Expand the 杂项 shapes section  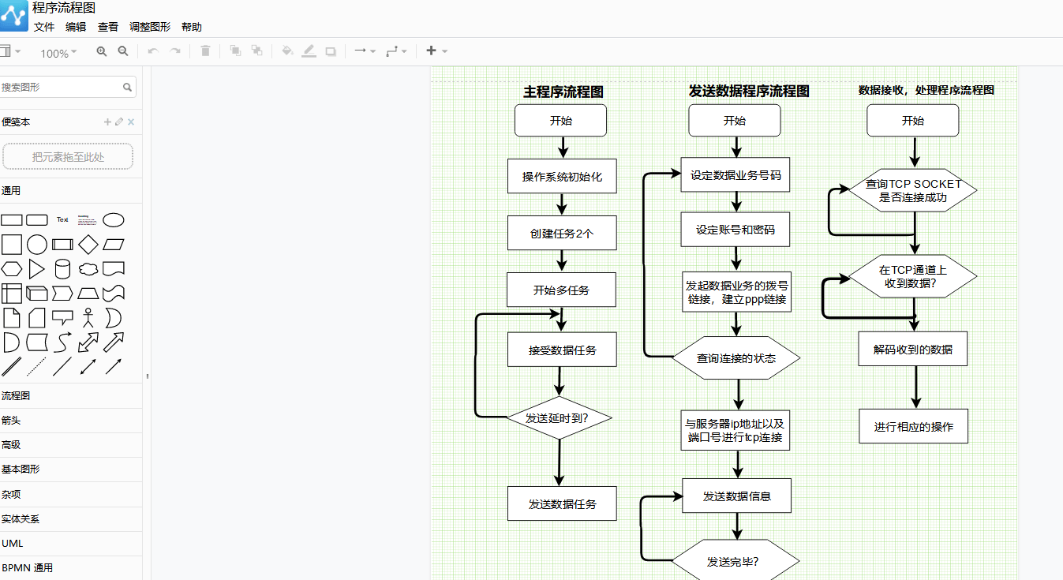click(71, 494)
